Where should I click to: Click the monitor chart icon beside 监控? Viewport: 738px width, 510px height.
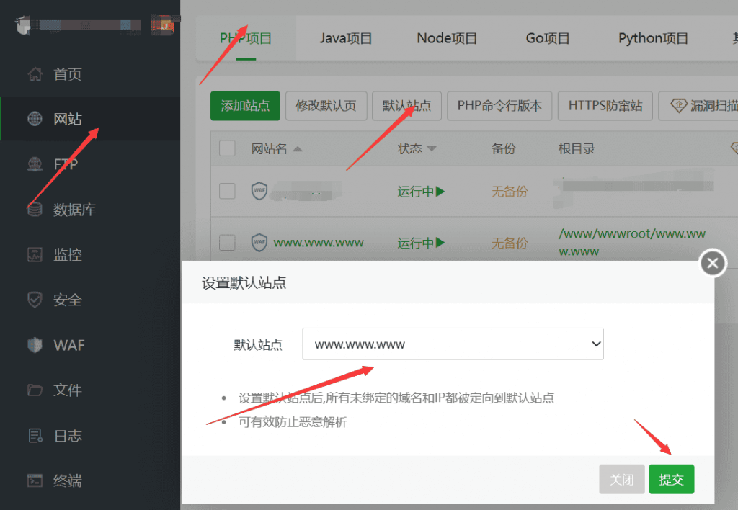coord(35,254)
